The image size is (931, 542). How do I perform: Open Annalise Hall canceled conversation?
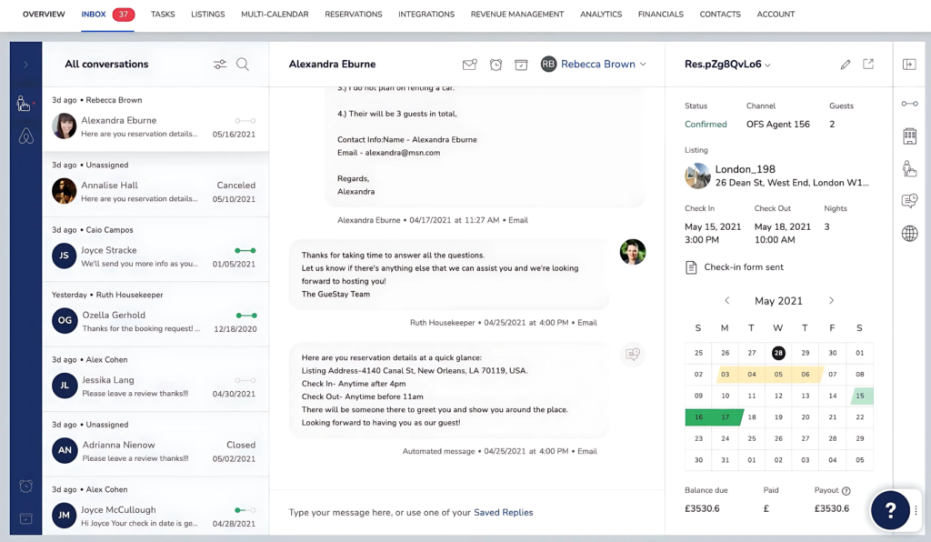pos(155,185)
